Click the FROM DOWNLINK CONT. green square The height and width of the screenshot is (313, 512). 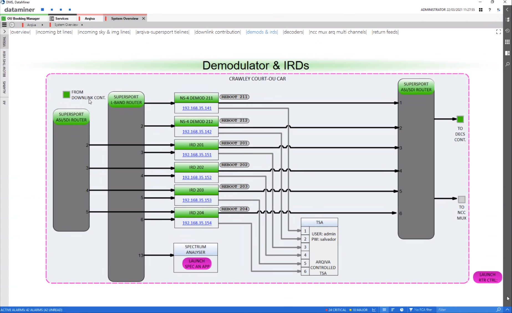coord(66,95)
